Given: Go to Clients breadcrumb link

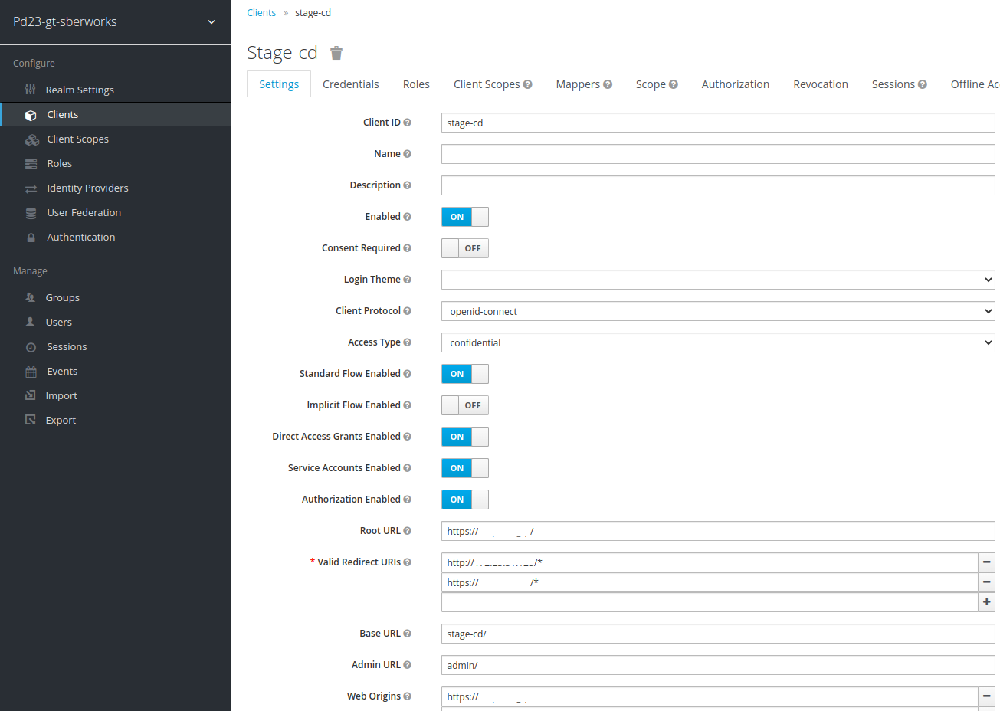Looking at the screenshot, I should pos(261,13).
